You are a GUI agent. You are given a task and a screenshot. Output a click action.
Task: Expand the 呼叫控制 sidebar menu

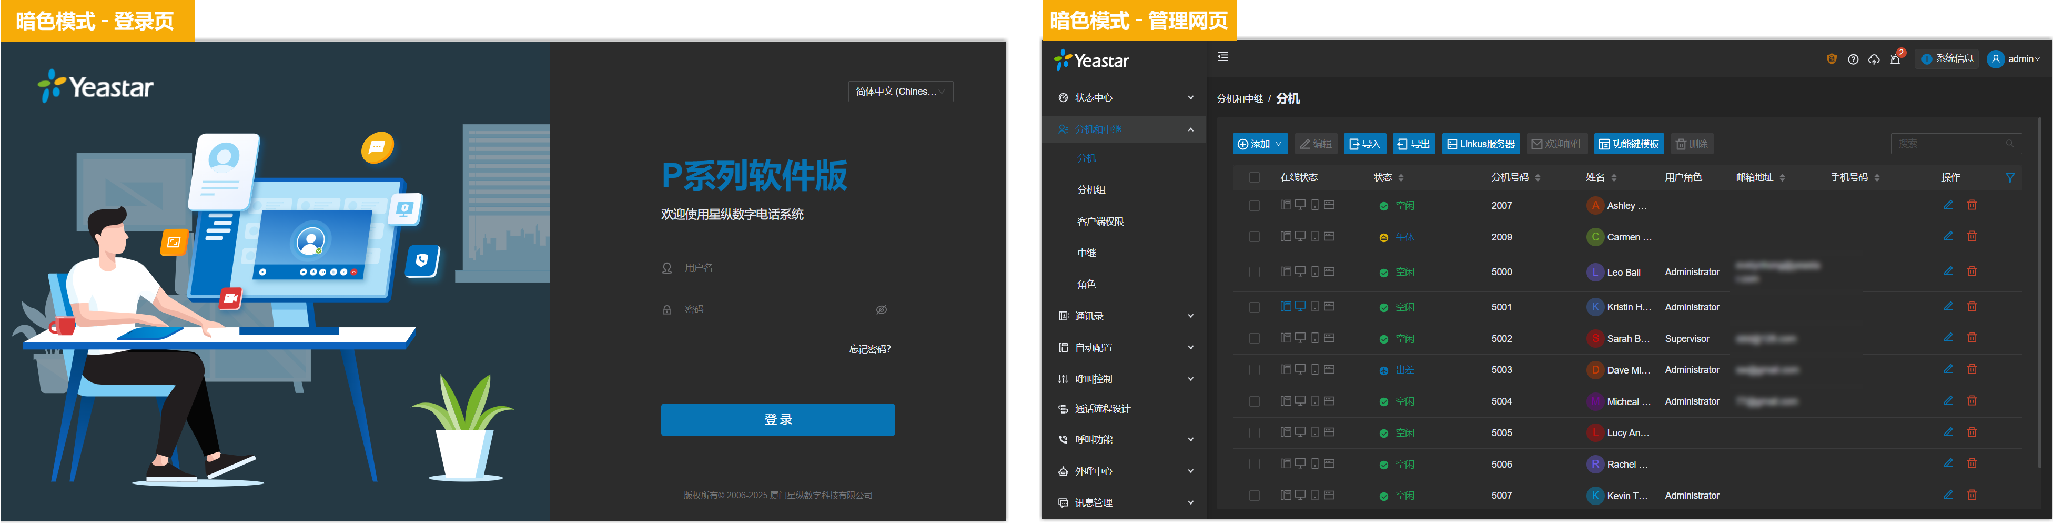(1125, 379)
